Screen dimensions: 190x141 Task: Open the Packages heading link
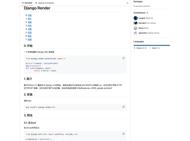pyautogui.click(x=138, y=2)
